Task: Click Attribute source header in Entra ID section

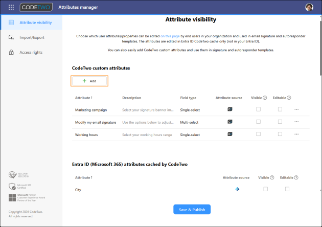Action: coord(236,177)
